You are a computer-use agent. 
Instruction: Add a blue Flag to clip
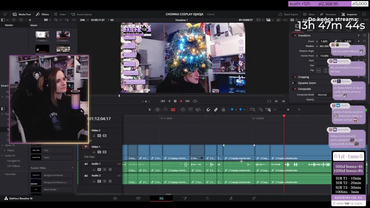point(232,110)
